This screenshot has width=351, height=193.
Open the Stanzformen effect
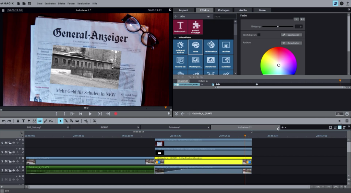(x=211, y=62)
